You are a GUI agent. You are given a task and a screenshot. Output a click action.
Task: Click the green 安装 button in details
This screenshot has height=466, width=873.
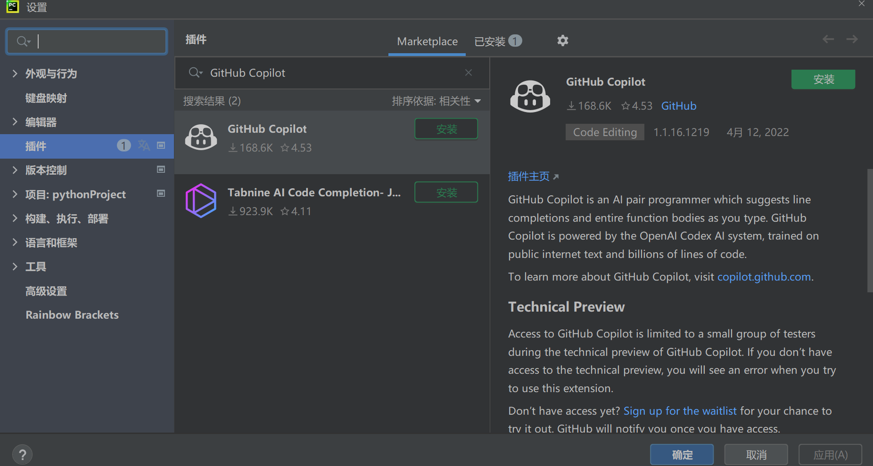(x=823, y=80)
